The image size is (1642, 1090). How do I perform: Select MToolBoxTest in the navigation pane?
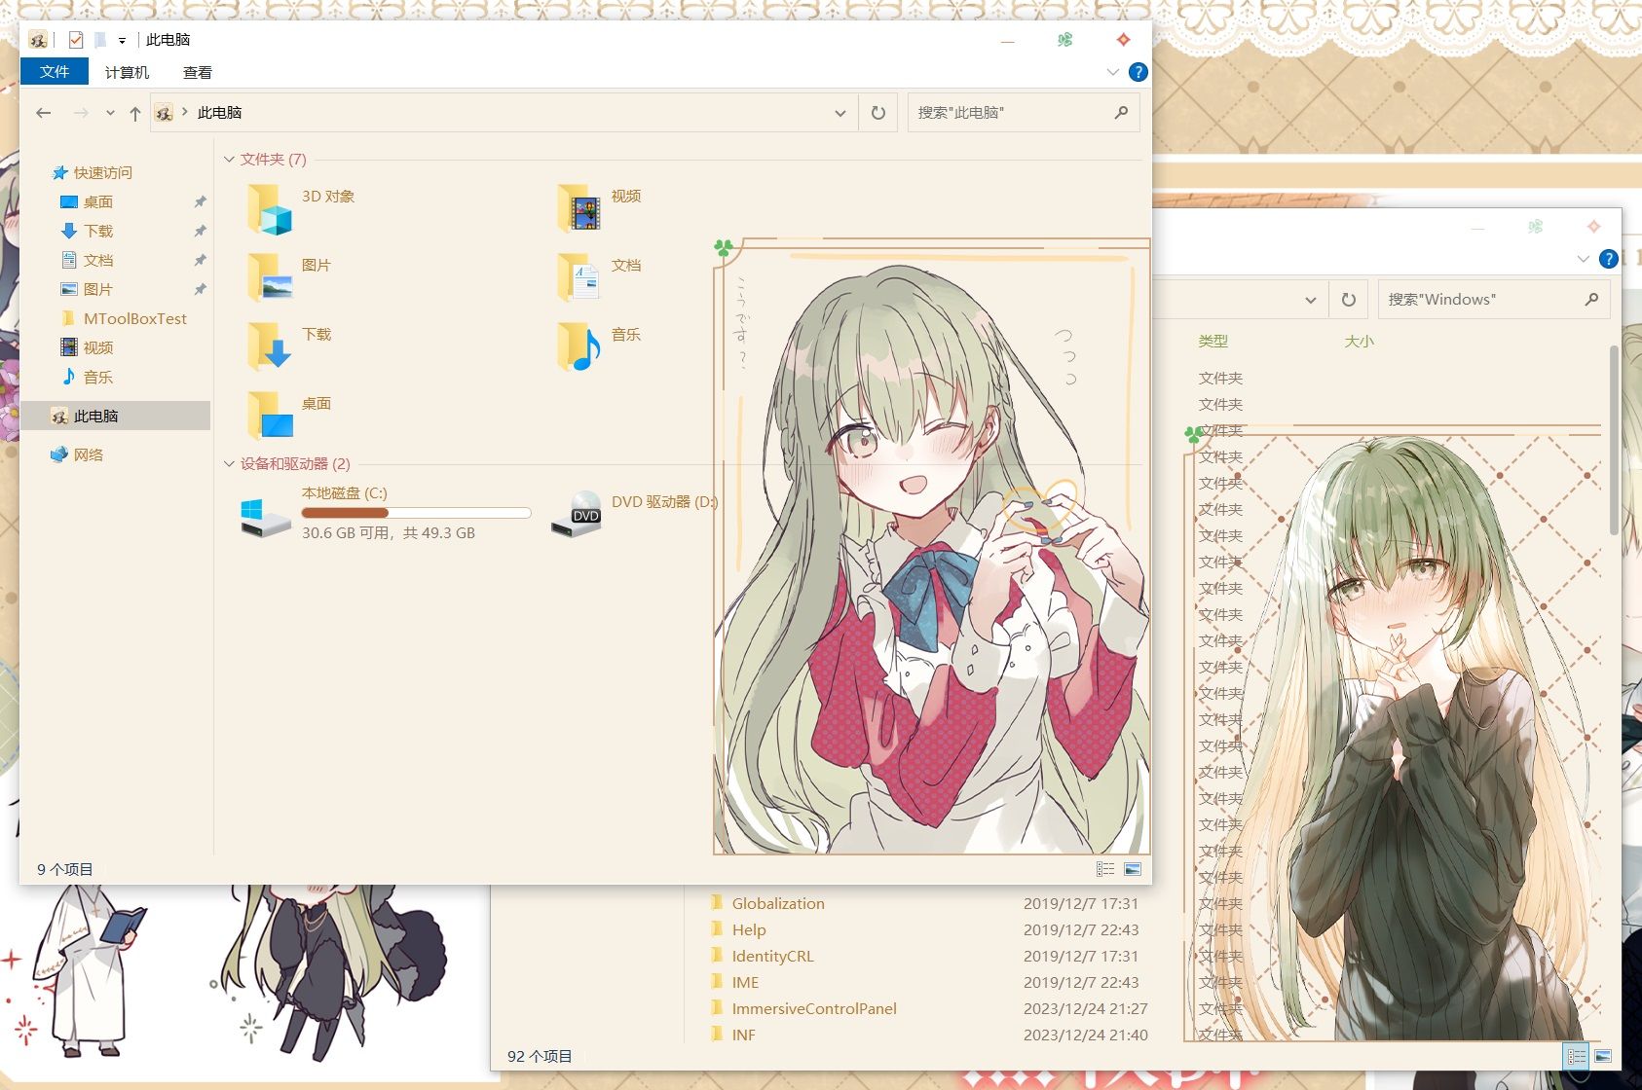(x=135, y=318)
